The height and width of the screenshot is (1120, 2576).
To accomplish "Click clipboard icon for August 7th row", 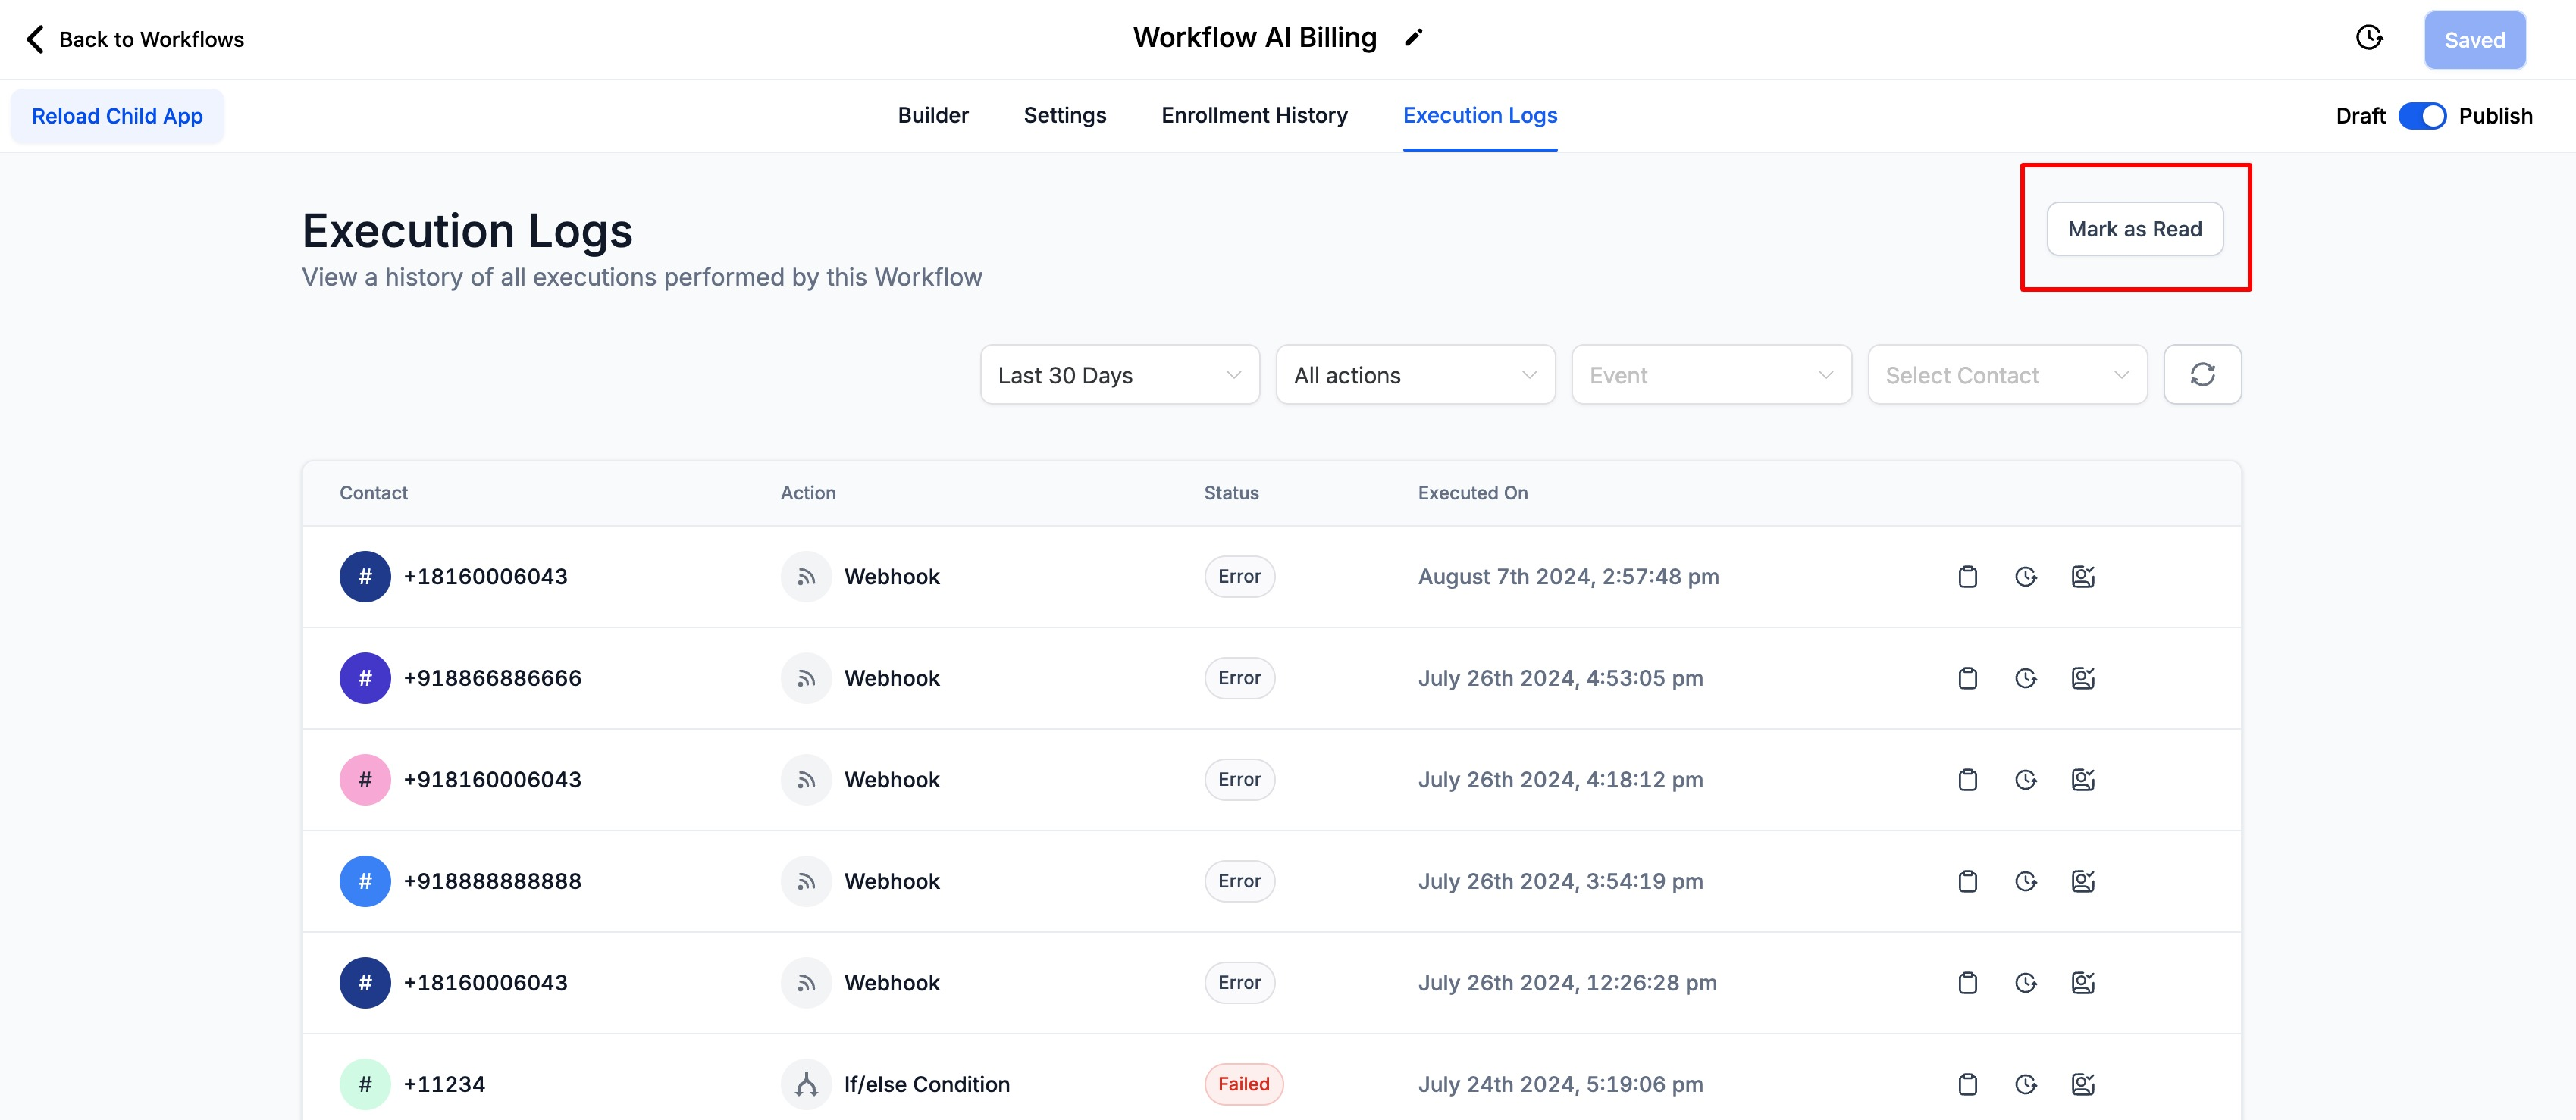I will coord(1967,577).
